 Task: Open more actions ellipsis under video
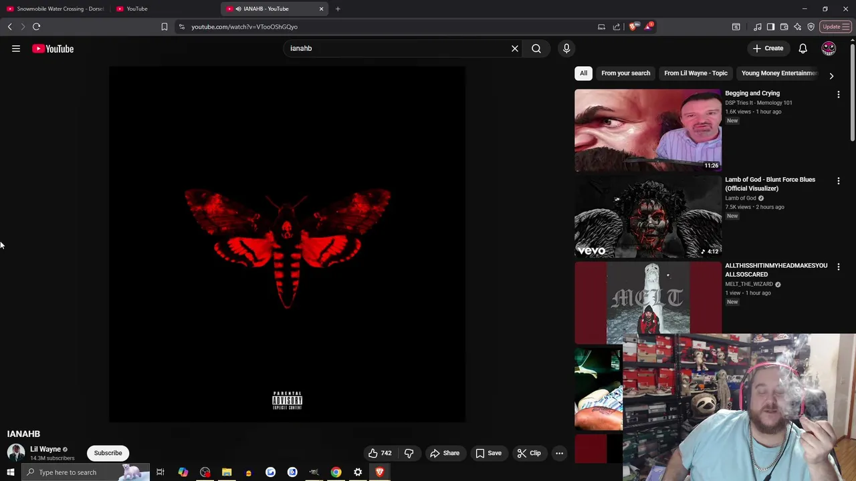point(560,453)
